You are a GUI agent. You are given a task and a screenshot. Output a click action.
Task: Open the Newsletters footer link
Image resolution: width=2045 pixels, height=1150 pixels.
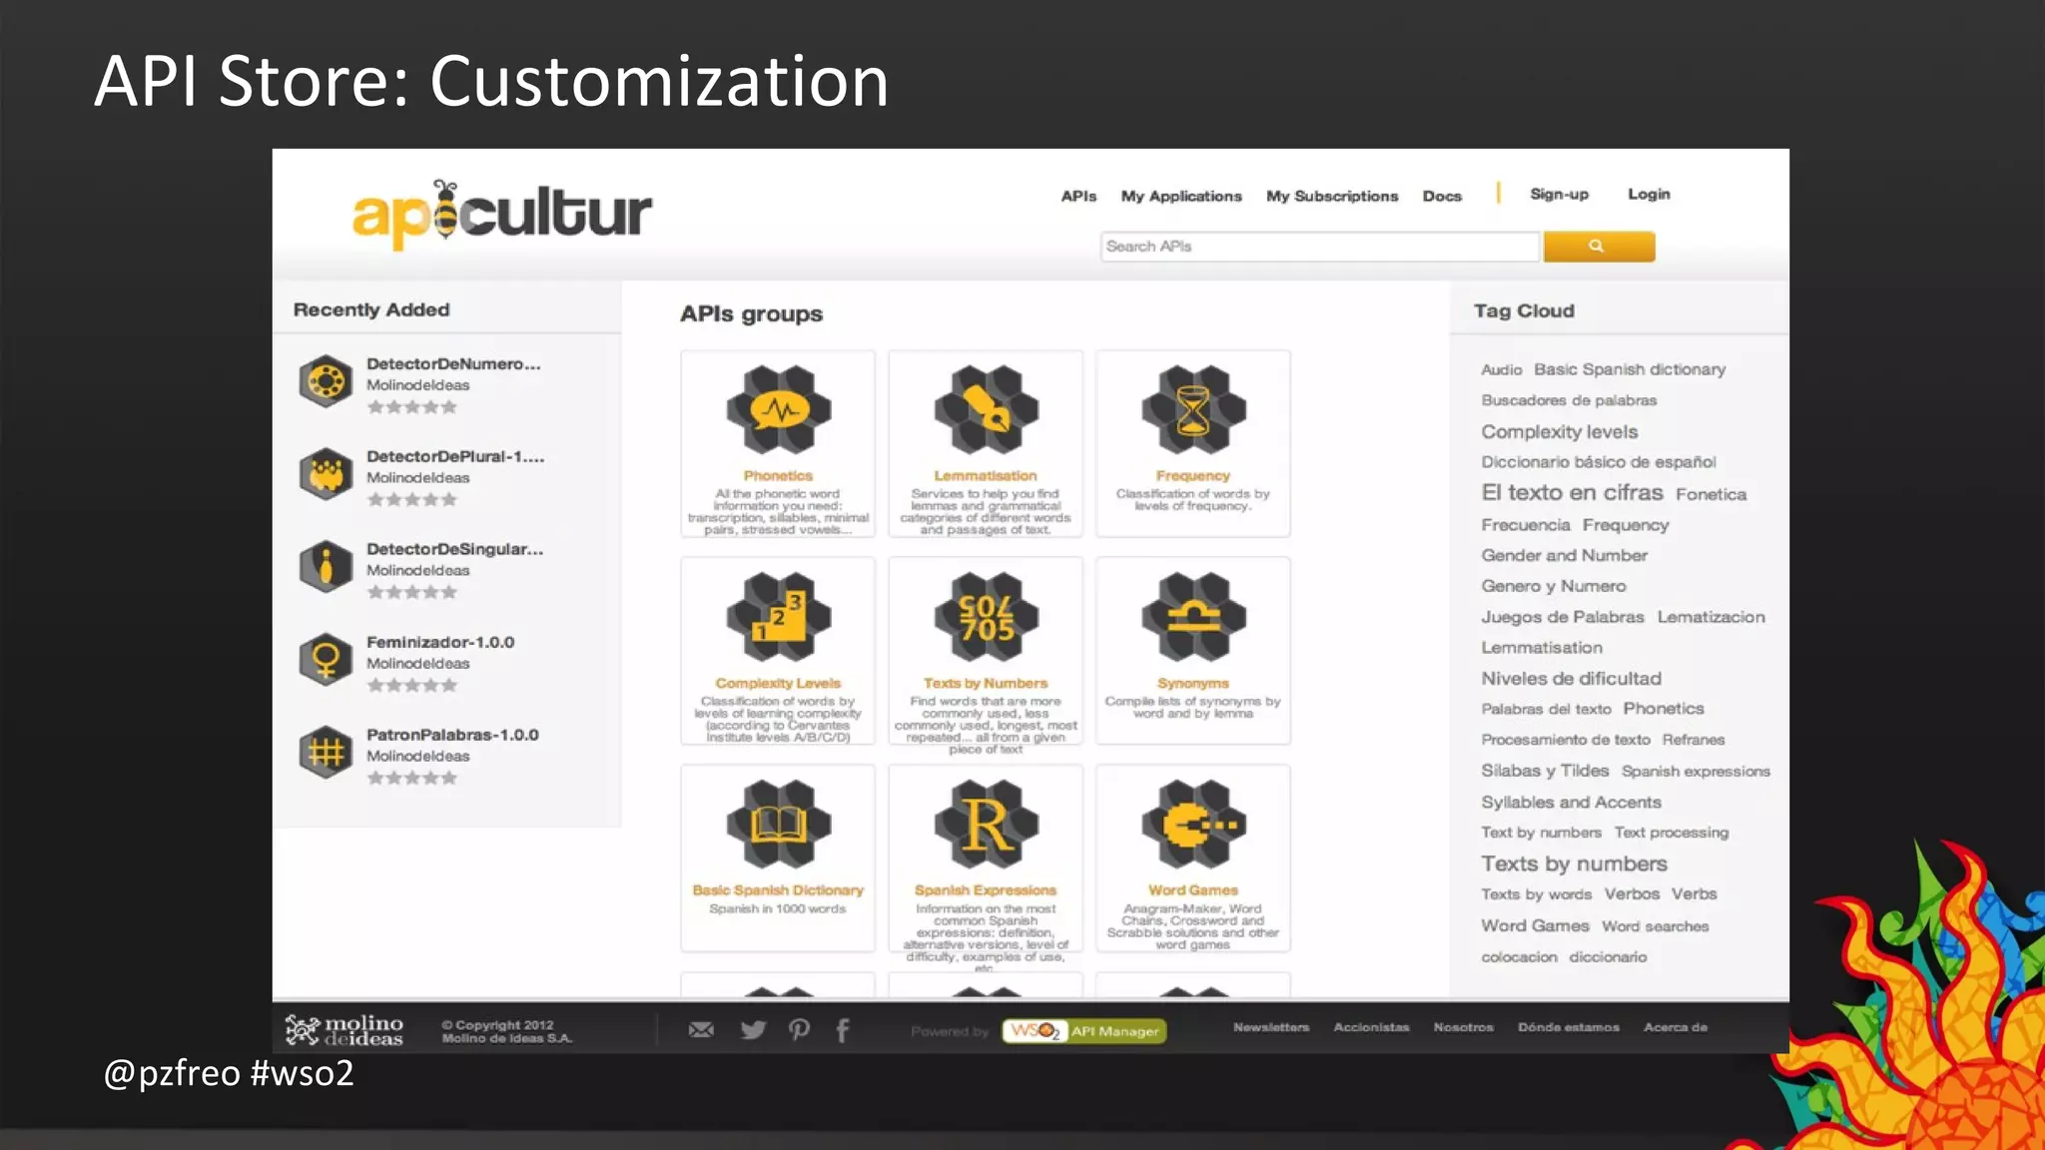click(1270, 1027)
